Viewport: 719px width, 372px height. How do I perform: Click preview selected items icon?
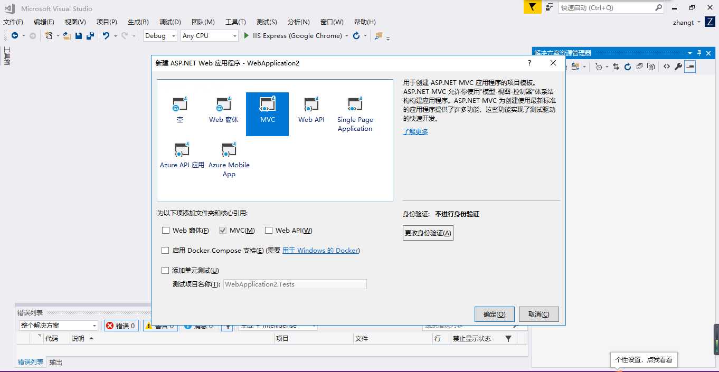pos(690,66)
